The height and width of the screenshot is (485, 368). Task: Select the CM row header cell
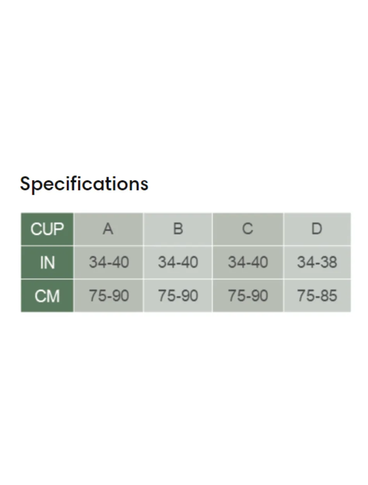pyautogui.click(x=47, y=296)
